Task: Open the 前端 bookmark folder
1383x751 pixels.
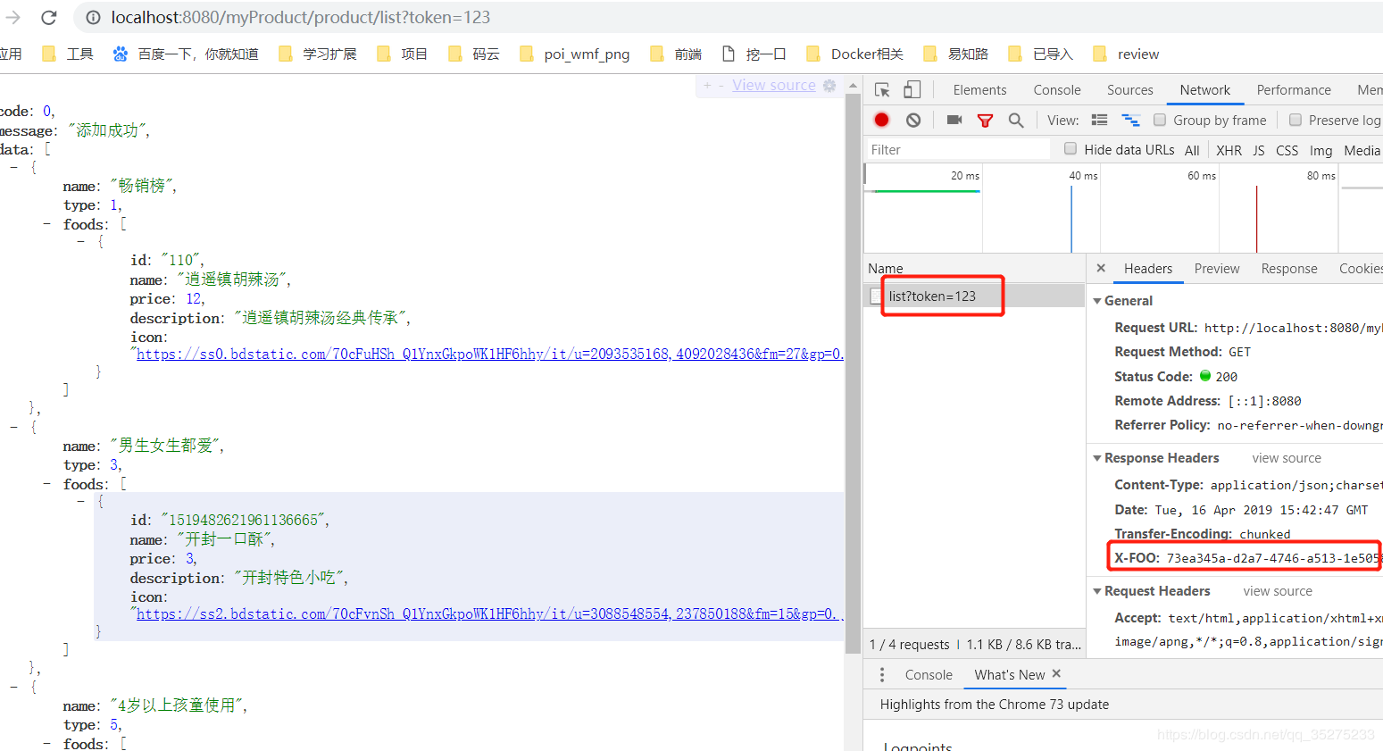Action: [675, 54]
